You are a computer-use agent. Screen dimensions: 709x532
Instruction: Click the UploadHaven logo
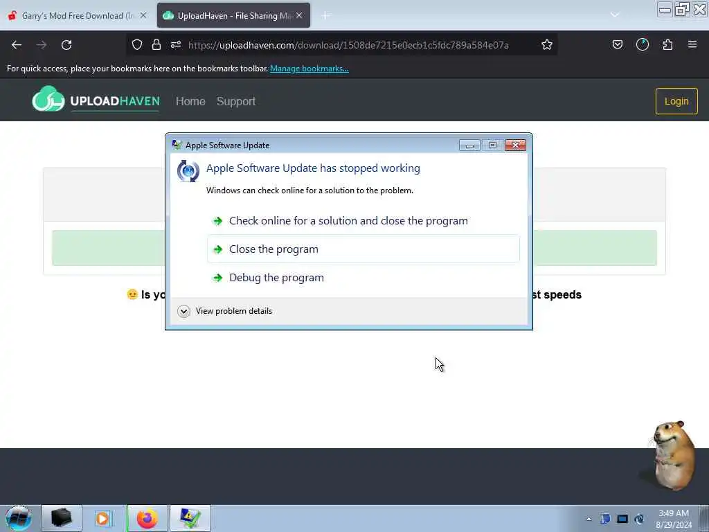coord(96,99)
